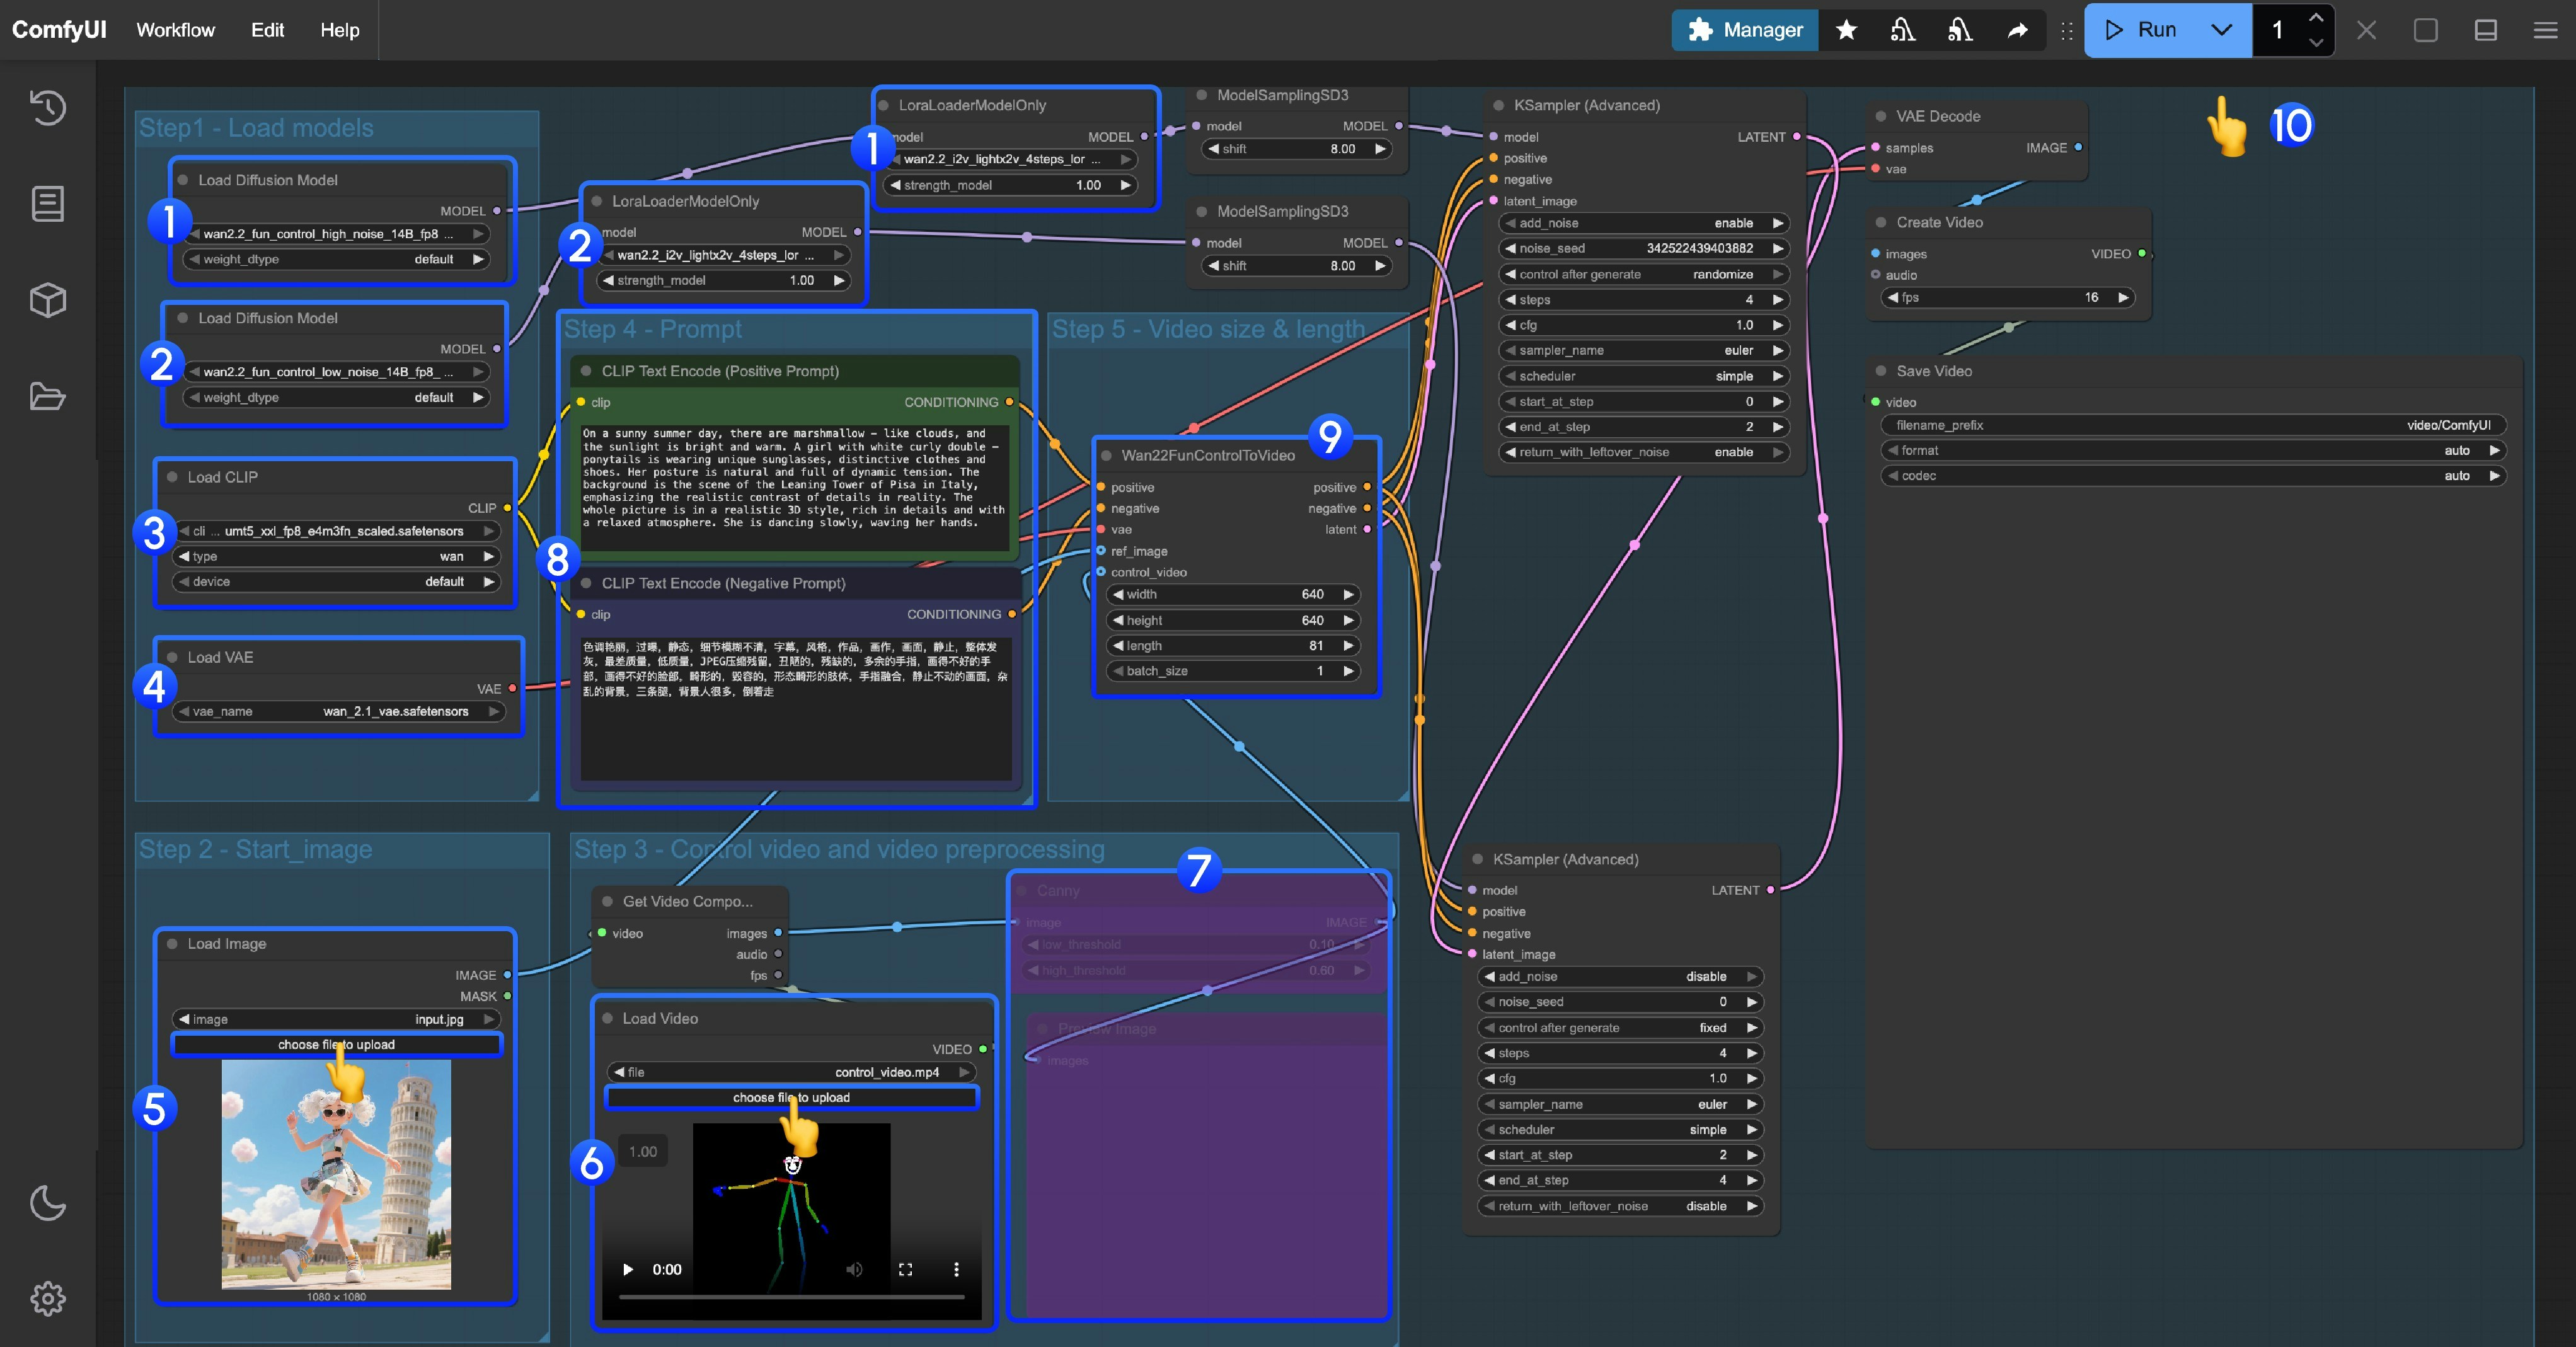Open the workflows folder sidebar icon
This screenshot has width=2576, height=1347.
(48, 396)
